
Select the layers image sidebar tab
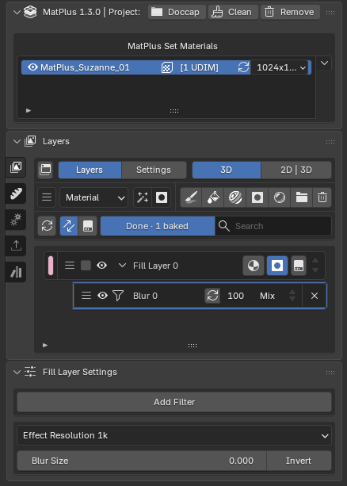click(x=16, y=167)
